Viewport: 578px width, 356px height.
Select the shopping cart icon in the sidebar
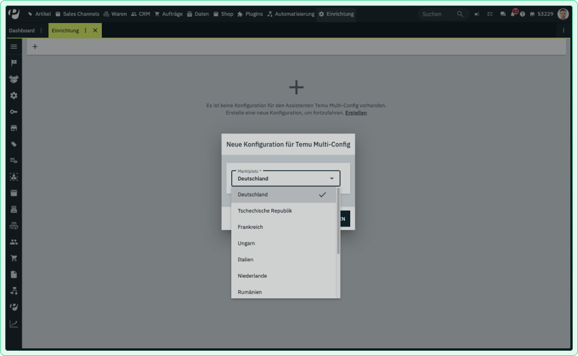click(14, 258)
